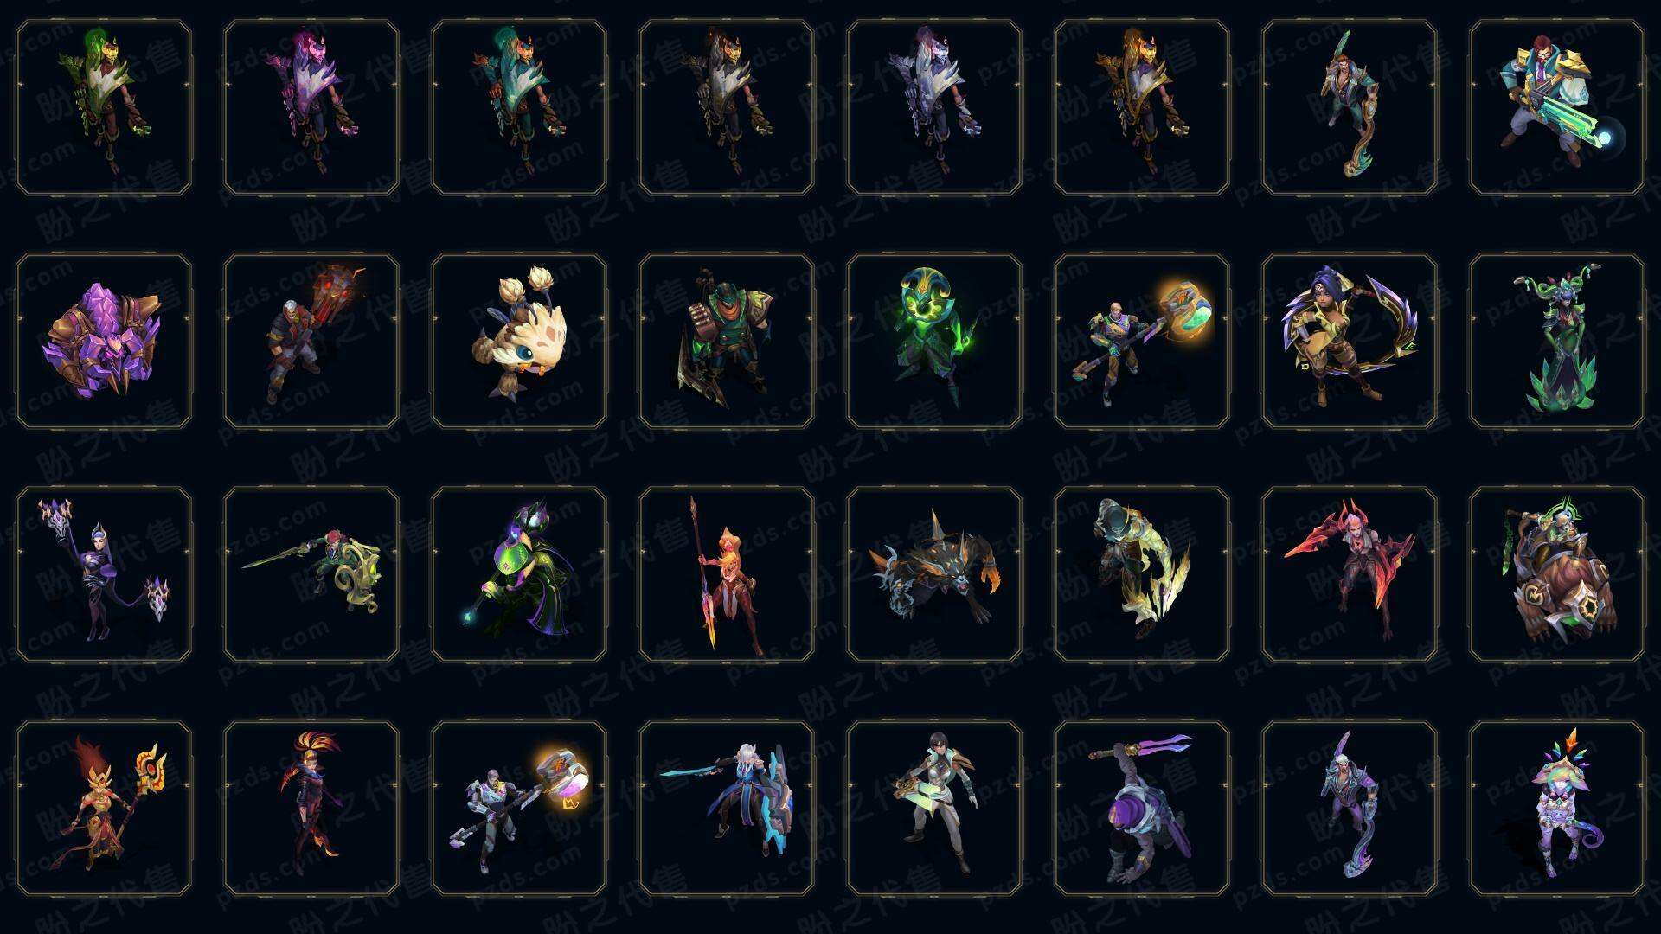Pick the white-haired blue swordsman skin
This screenshot has height=934, width=1661.
(x=727, y=808)
